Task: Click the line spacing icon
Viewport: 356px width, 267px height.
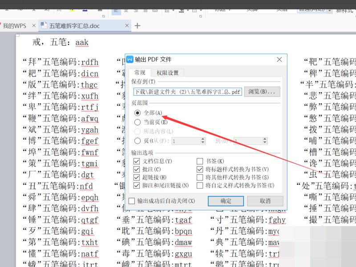Action: click(166, 10)
